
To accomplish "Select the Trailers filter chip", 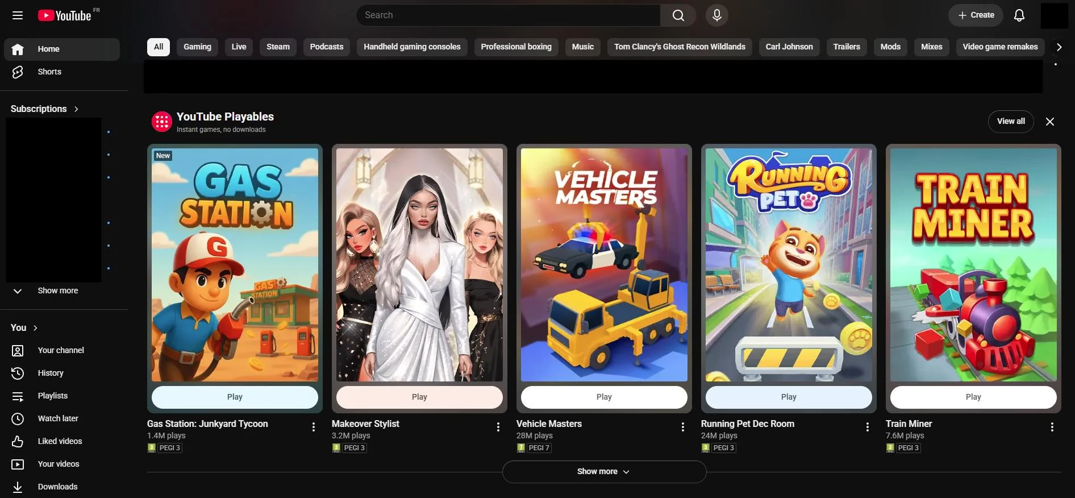I will coord(847,47).
